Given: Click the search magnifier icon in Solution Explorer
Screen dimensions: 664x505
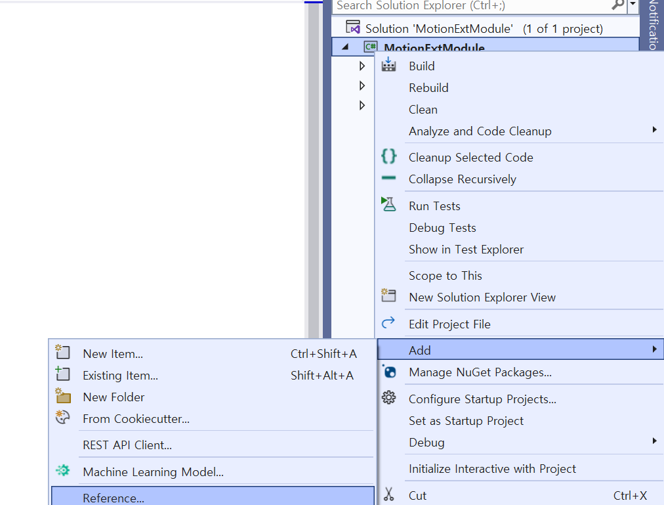Looking at the screenshot, I should (618, 5).
